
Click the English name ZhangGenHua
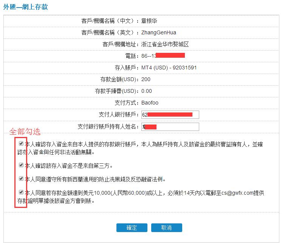point(158,32)
